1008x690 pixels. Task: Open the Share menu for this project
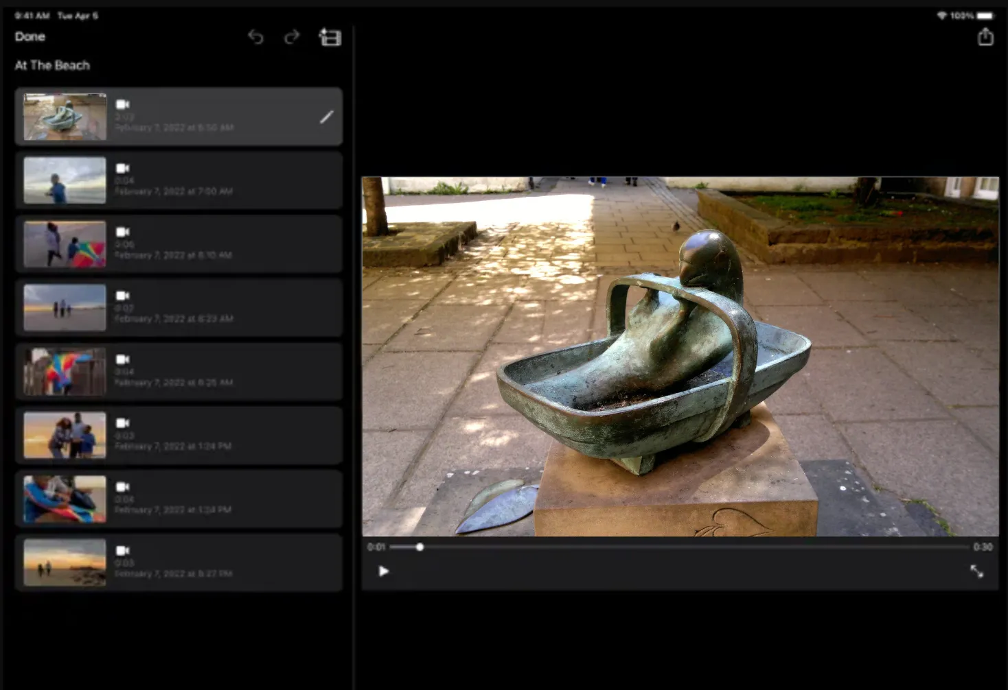pyautogui.click(x=985, y=37)
